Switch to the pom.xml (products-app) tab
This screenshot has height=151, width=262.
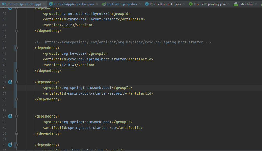24,4
